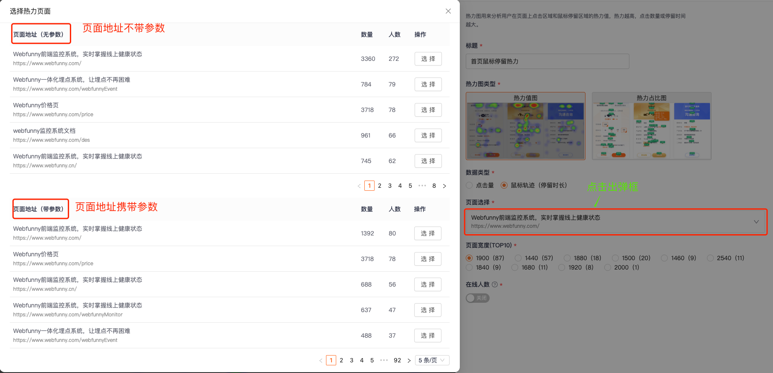Go to page 1 in bottom pagination
The image size is (773, 373).
tap(331, 360)
